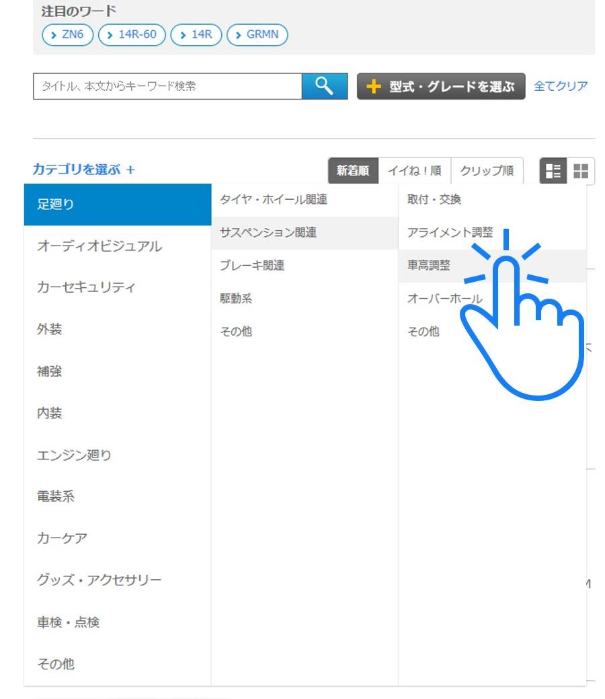605x699 pixels.
Task: Click the keyword search input field
Action: (x=167, y=86)
